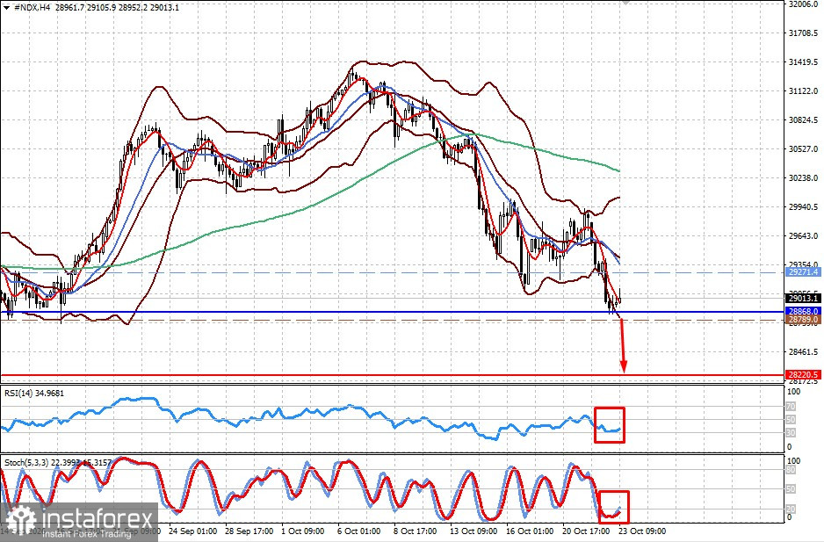Viewport: 824px width, 542px height.
Task: Click the 30527.0 price axis label
Action: coord(804,148)
